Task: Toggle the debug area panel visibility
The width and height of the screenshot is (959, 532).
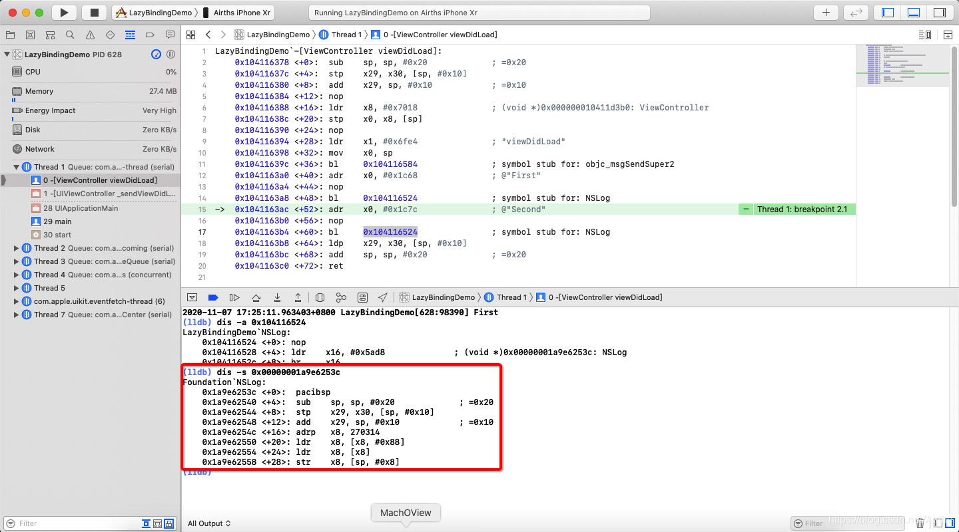Action: (914, 13)
